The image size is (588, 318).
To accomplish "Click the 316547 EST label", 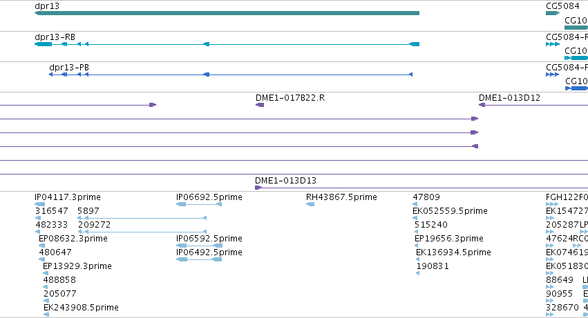I will point(51,211).
